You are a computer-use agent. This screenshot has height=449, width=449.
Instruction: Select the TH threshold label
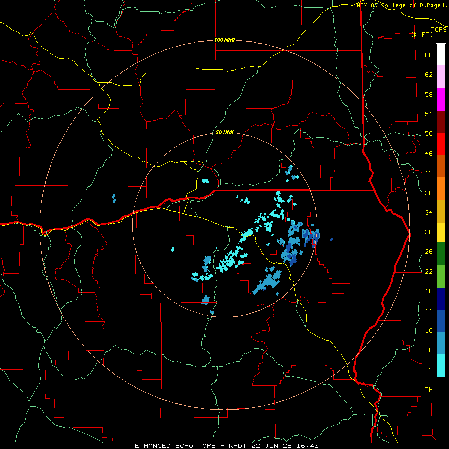tap(429, 390)
